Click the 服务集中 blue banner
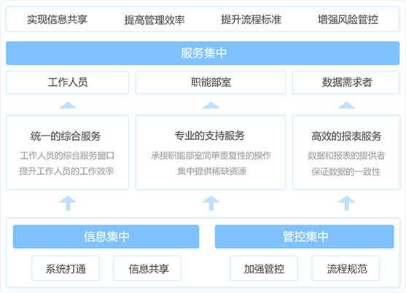This screenshot has width=406, height=293. (203, 53)
